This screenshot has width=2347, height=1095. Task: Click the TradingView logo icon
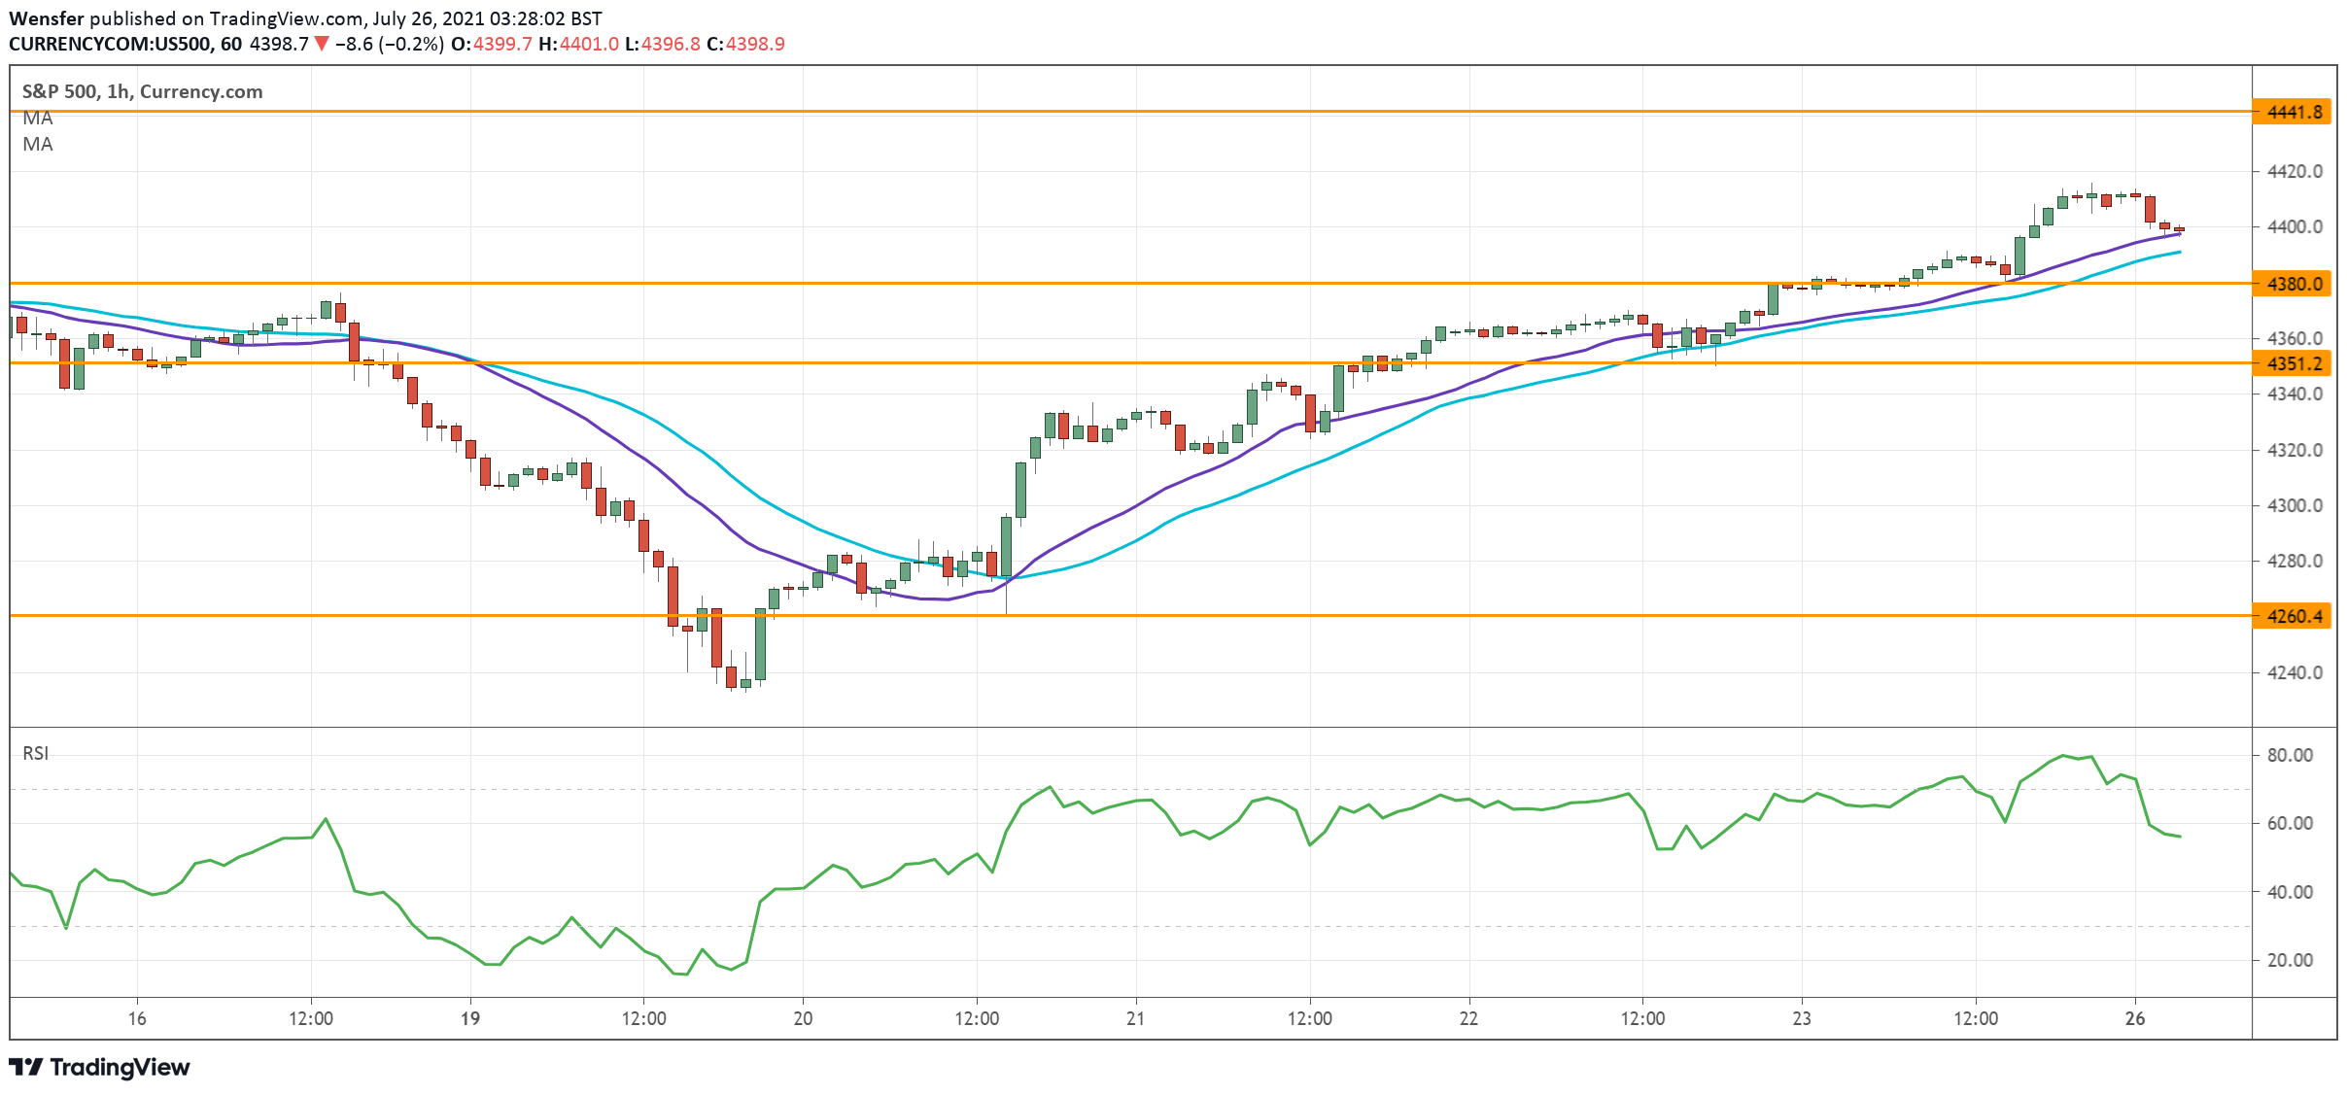26,1067
